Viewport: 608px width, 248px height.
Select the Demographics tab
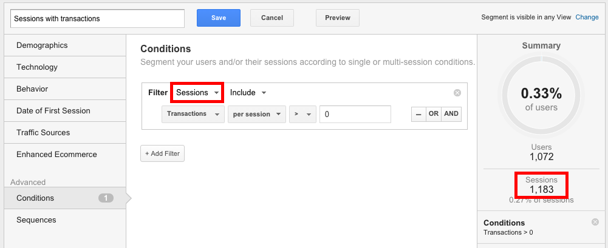[42, 45]
